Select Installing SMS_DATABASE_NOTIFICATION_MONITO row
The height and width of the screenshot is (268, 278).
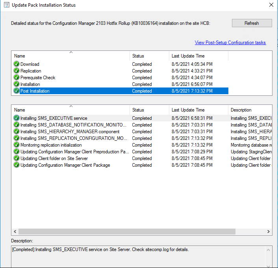click(x=143, y=125)
